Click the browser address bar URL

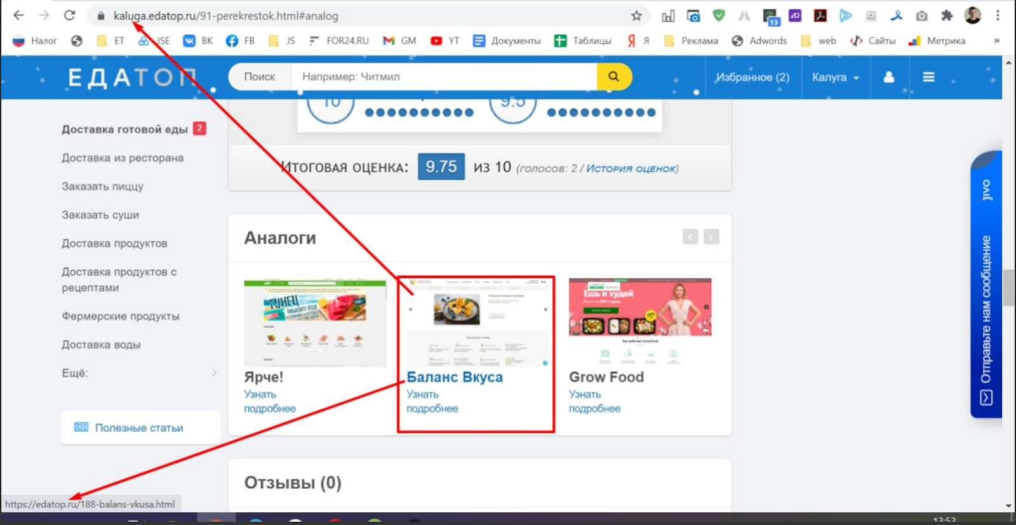point(225,16)
